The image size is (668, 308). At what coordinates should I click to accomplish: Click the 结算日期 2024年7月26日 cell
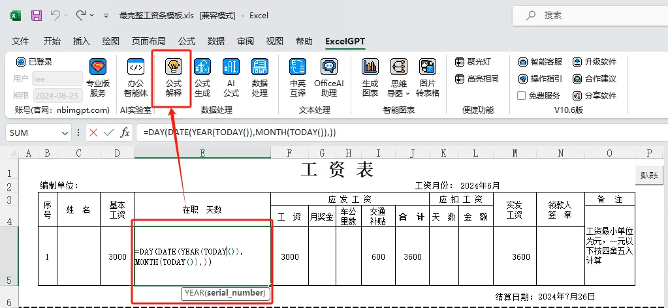[545, 296]
